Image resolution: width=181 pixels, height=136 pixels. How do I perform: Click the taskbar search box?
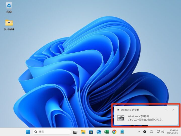click(x=52, y=132)
